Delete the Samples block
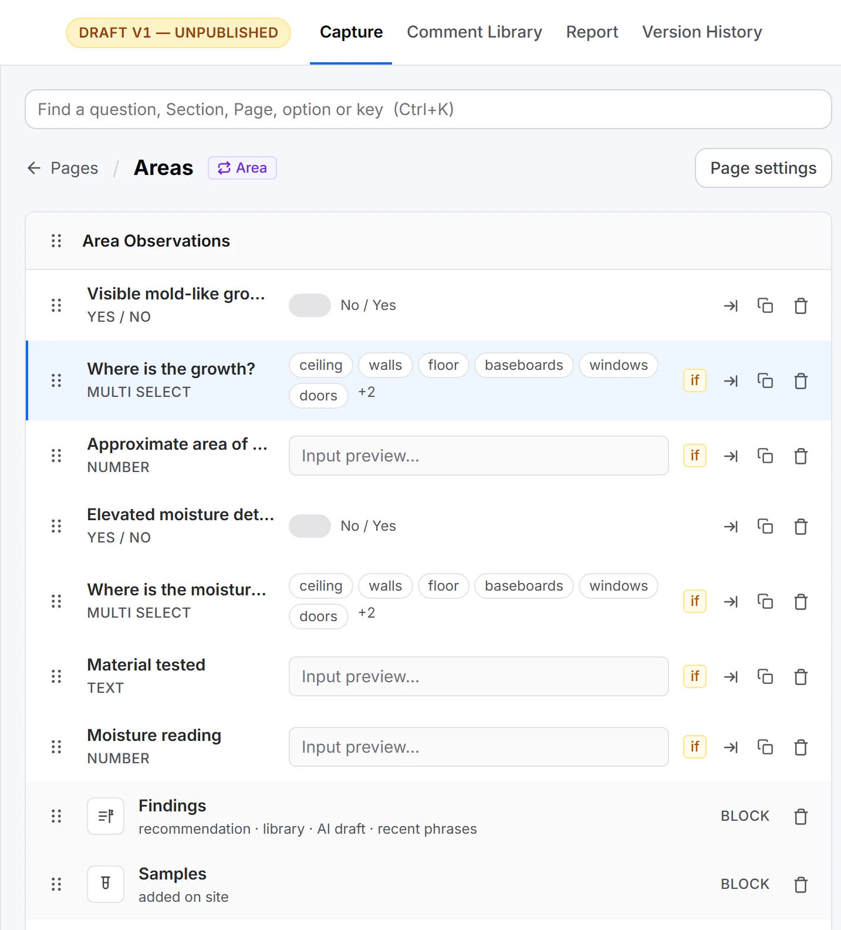The height and width of the screenshot is (930, 841). (x=801, y=885)
